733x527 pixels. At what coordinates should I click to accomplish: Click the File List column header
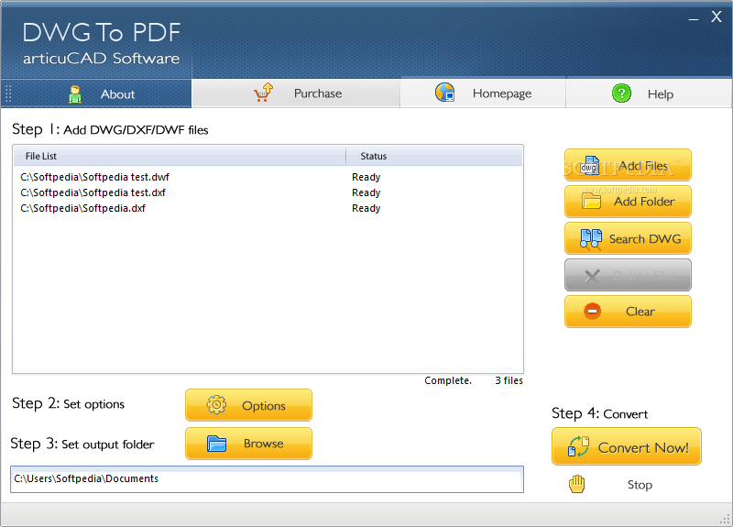click(180, 156)
